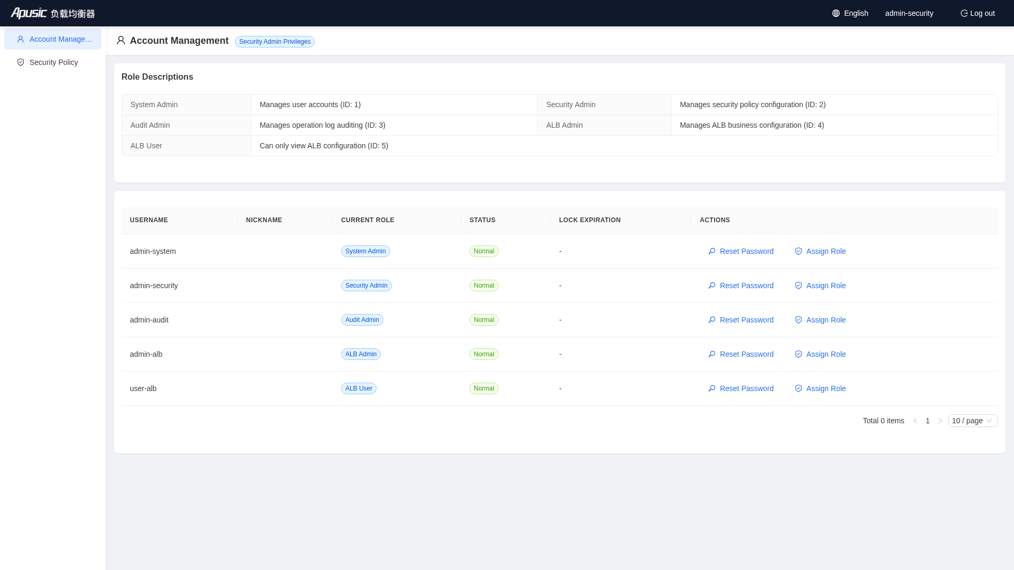This screenshot has height=570, width=1014.
Task: Reset Password for admin-audit
Action: coord(741,320)
